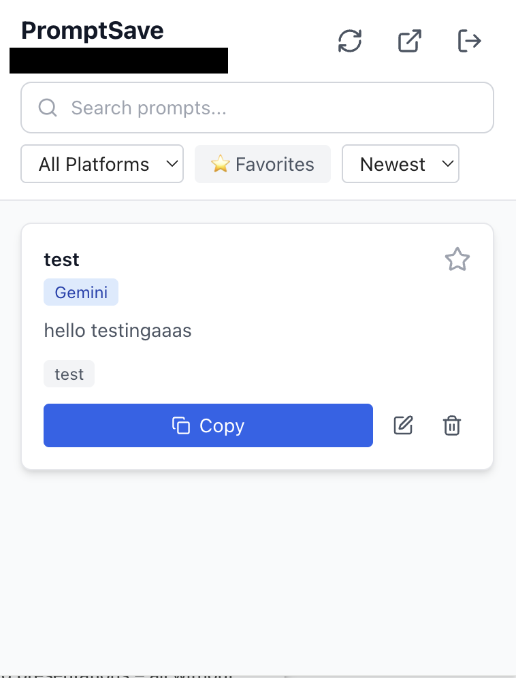
Task: Click the bold test prompt title
Action: (x=61, y=259)
